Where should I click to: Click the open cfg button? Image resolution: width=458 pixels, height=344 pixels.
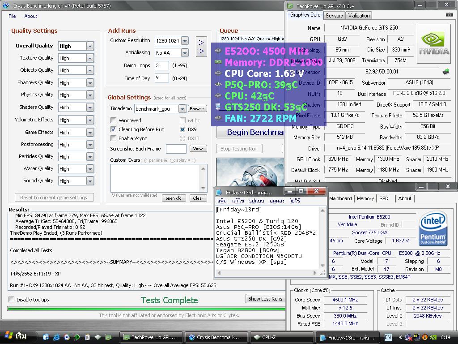[x=173, y=198]
